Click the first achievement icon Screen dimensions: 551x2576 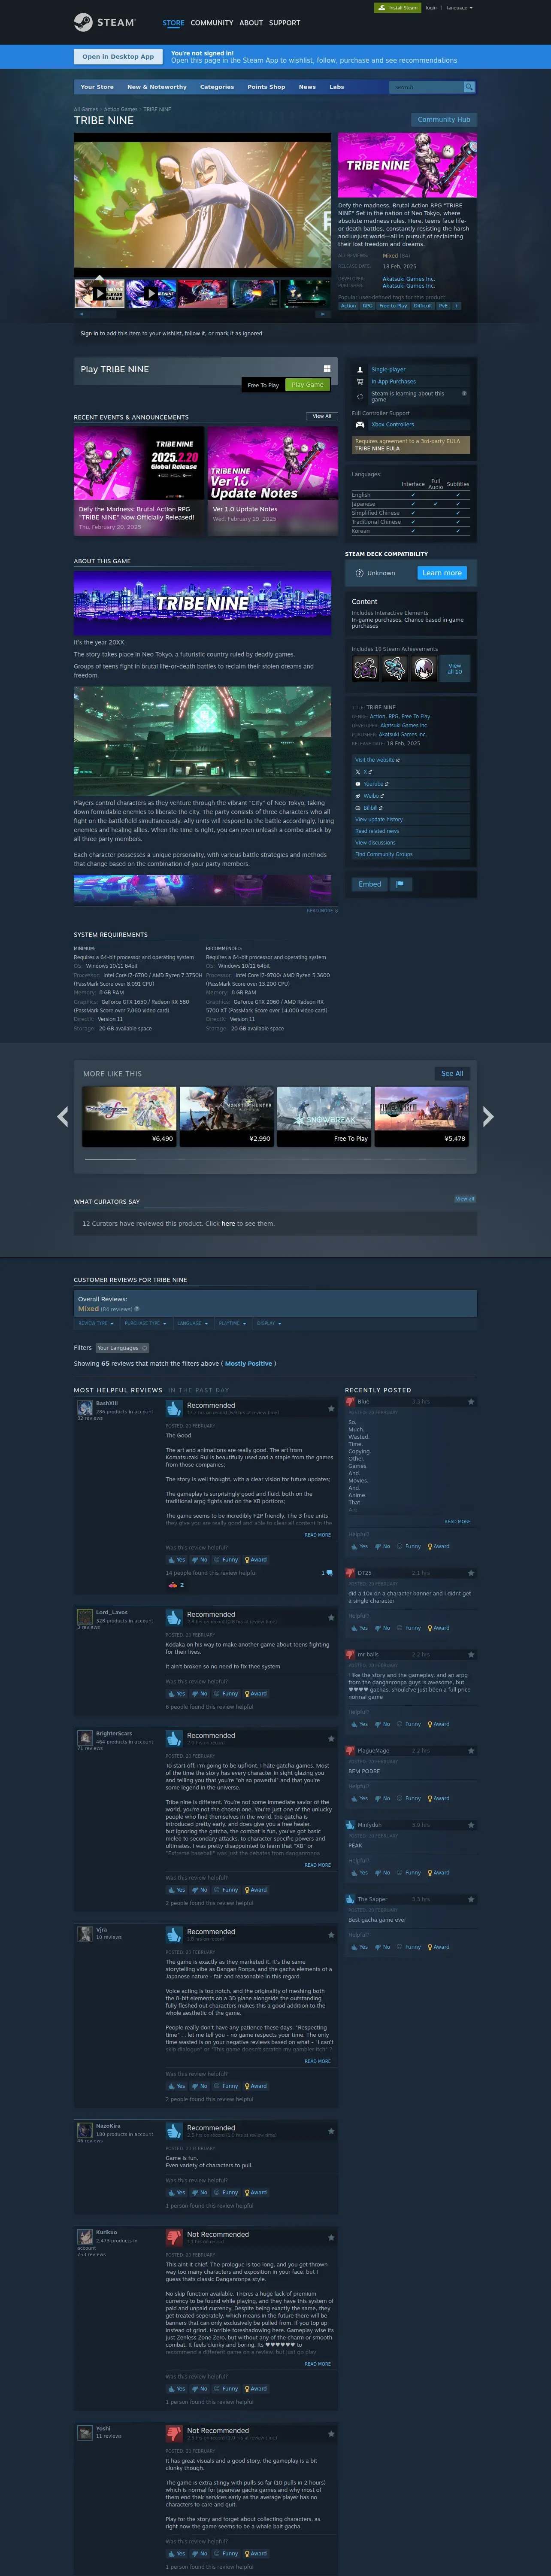(365, 668)
